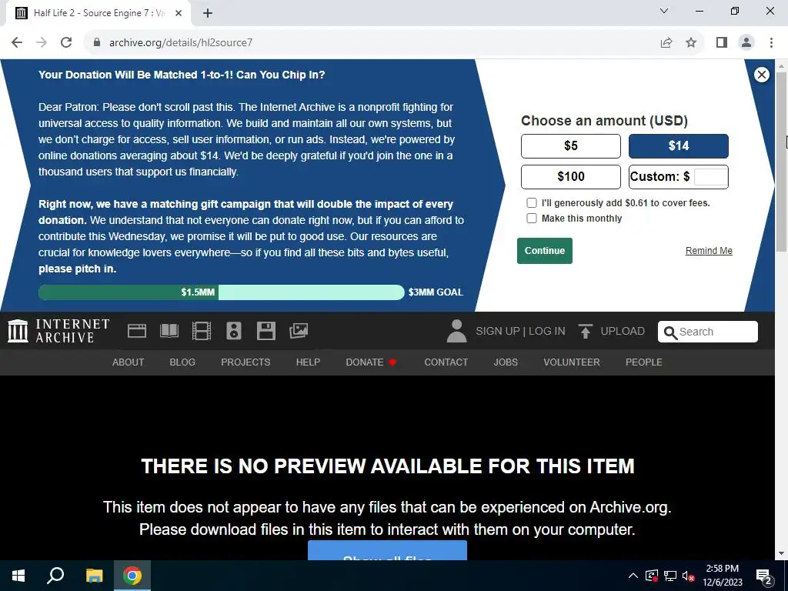Click the share page icon in address bar
Screen dimensions: 788x591
tap(666, 43)
